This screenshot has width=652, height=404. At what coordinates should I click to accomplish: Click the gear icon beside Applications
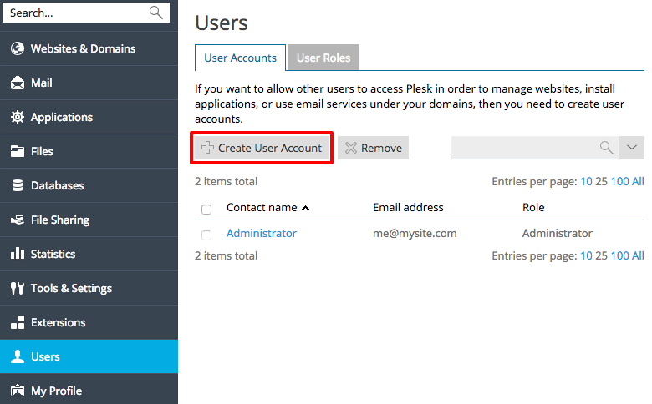[18, 117]
